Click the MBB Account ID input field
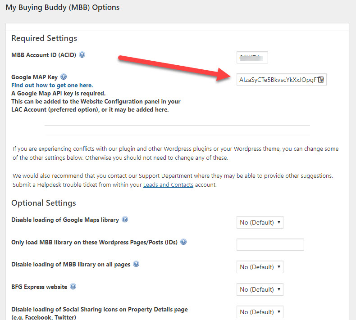The height and width of the screenshot is (320, 356). pos(252,58)
